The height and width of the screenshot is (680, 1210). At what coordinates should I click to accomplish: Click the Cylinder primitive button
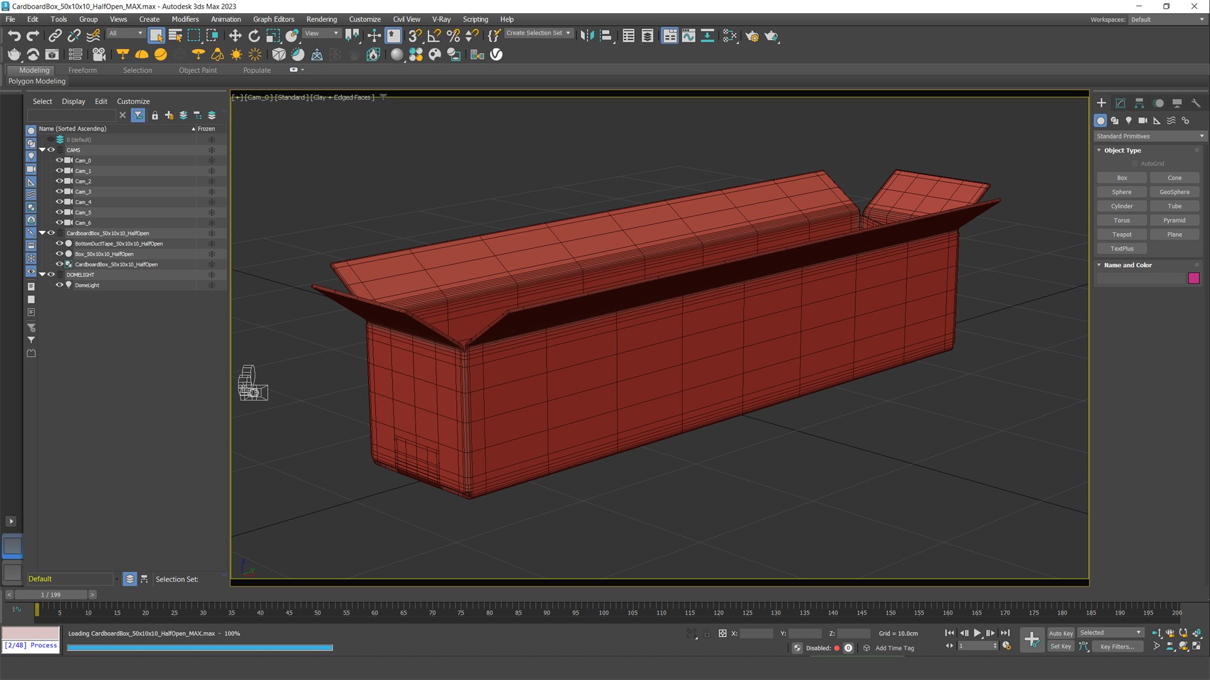(1122, 206)
